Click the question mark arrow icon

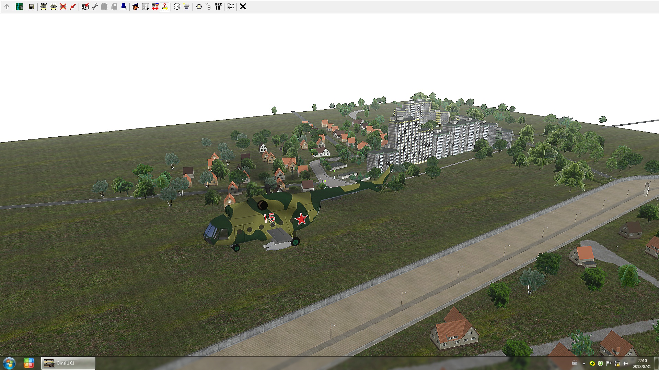coord(165,7)
